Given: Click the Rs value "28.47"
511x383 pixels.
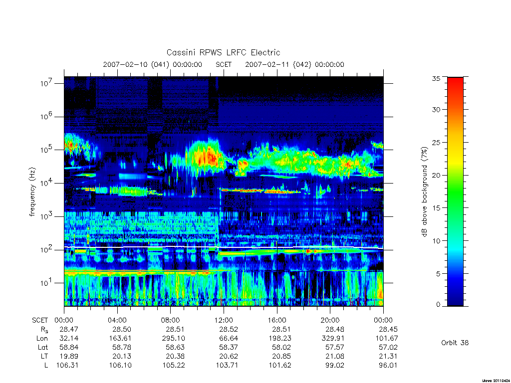Looking at the screenshot, I should [x=69, y=329].
